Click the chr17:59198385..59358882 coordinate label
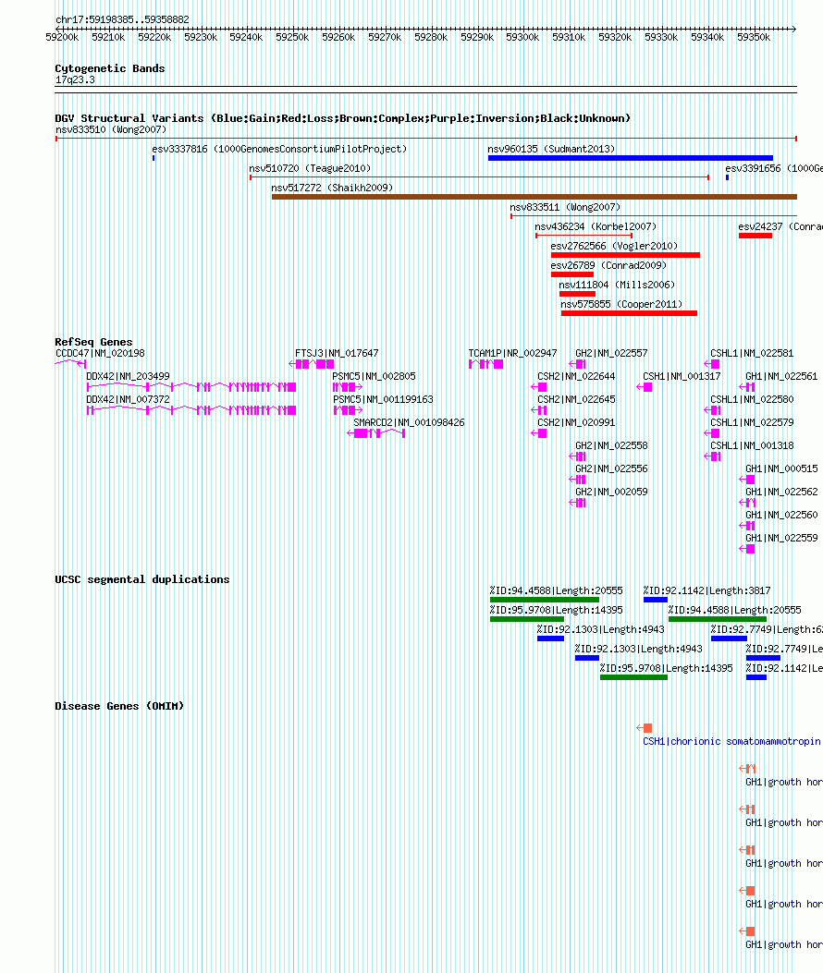Screen dimensions: 823x973 click(122, 19)
